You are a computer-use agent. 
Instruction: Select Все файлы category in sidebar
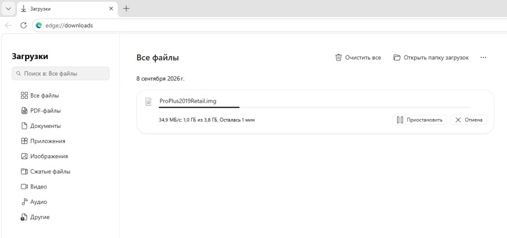pos(40,96)
